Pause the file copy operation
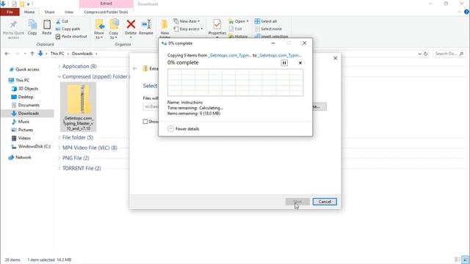The image size is (470, 264). pos(284,63)
